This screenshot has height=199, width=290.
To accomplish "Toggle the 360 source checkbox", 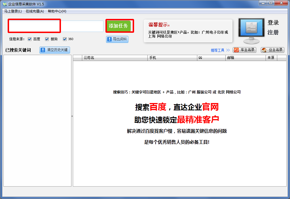I will point(65,39).
